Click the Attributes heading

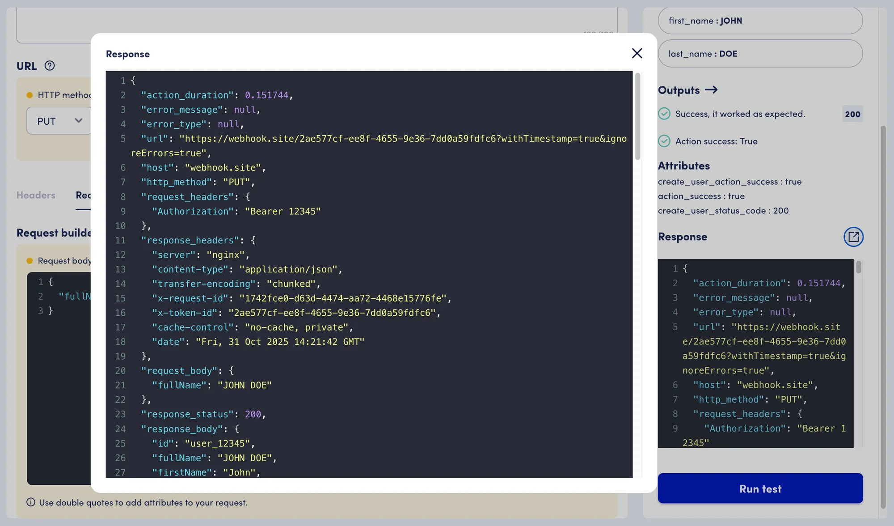point(683,165)
